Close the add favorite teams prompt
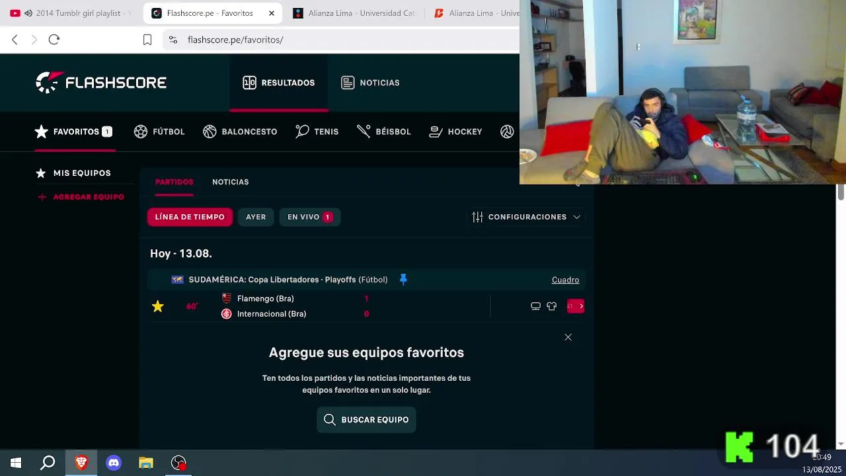This screenshot has height=476, width=846. [568, 337]
